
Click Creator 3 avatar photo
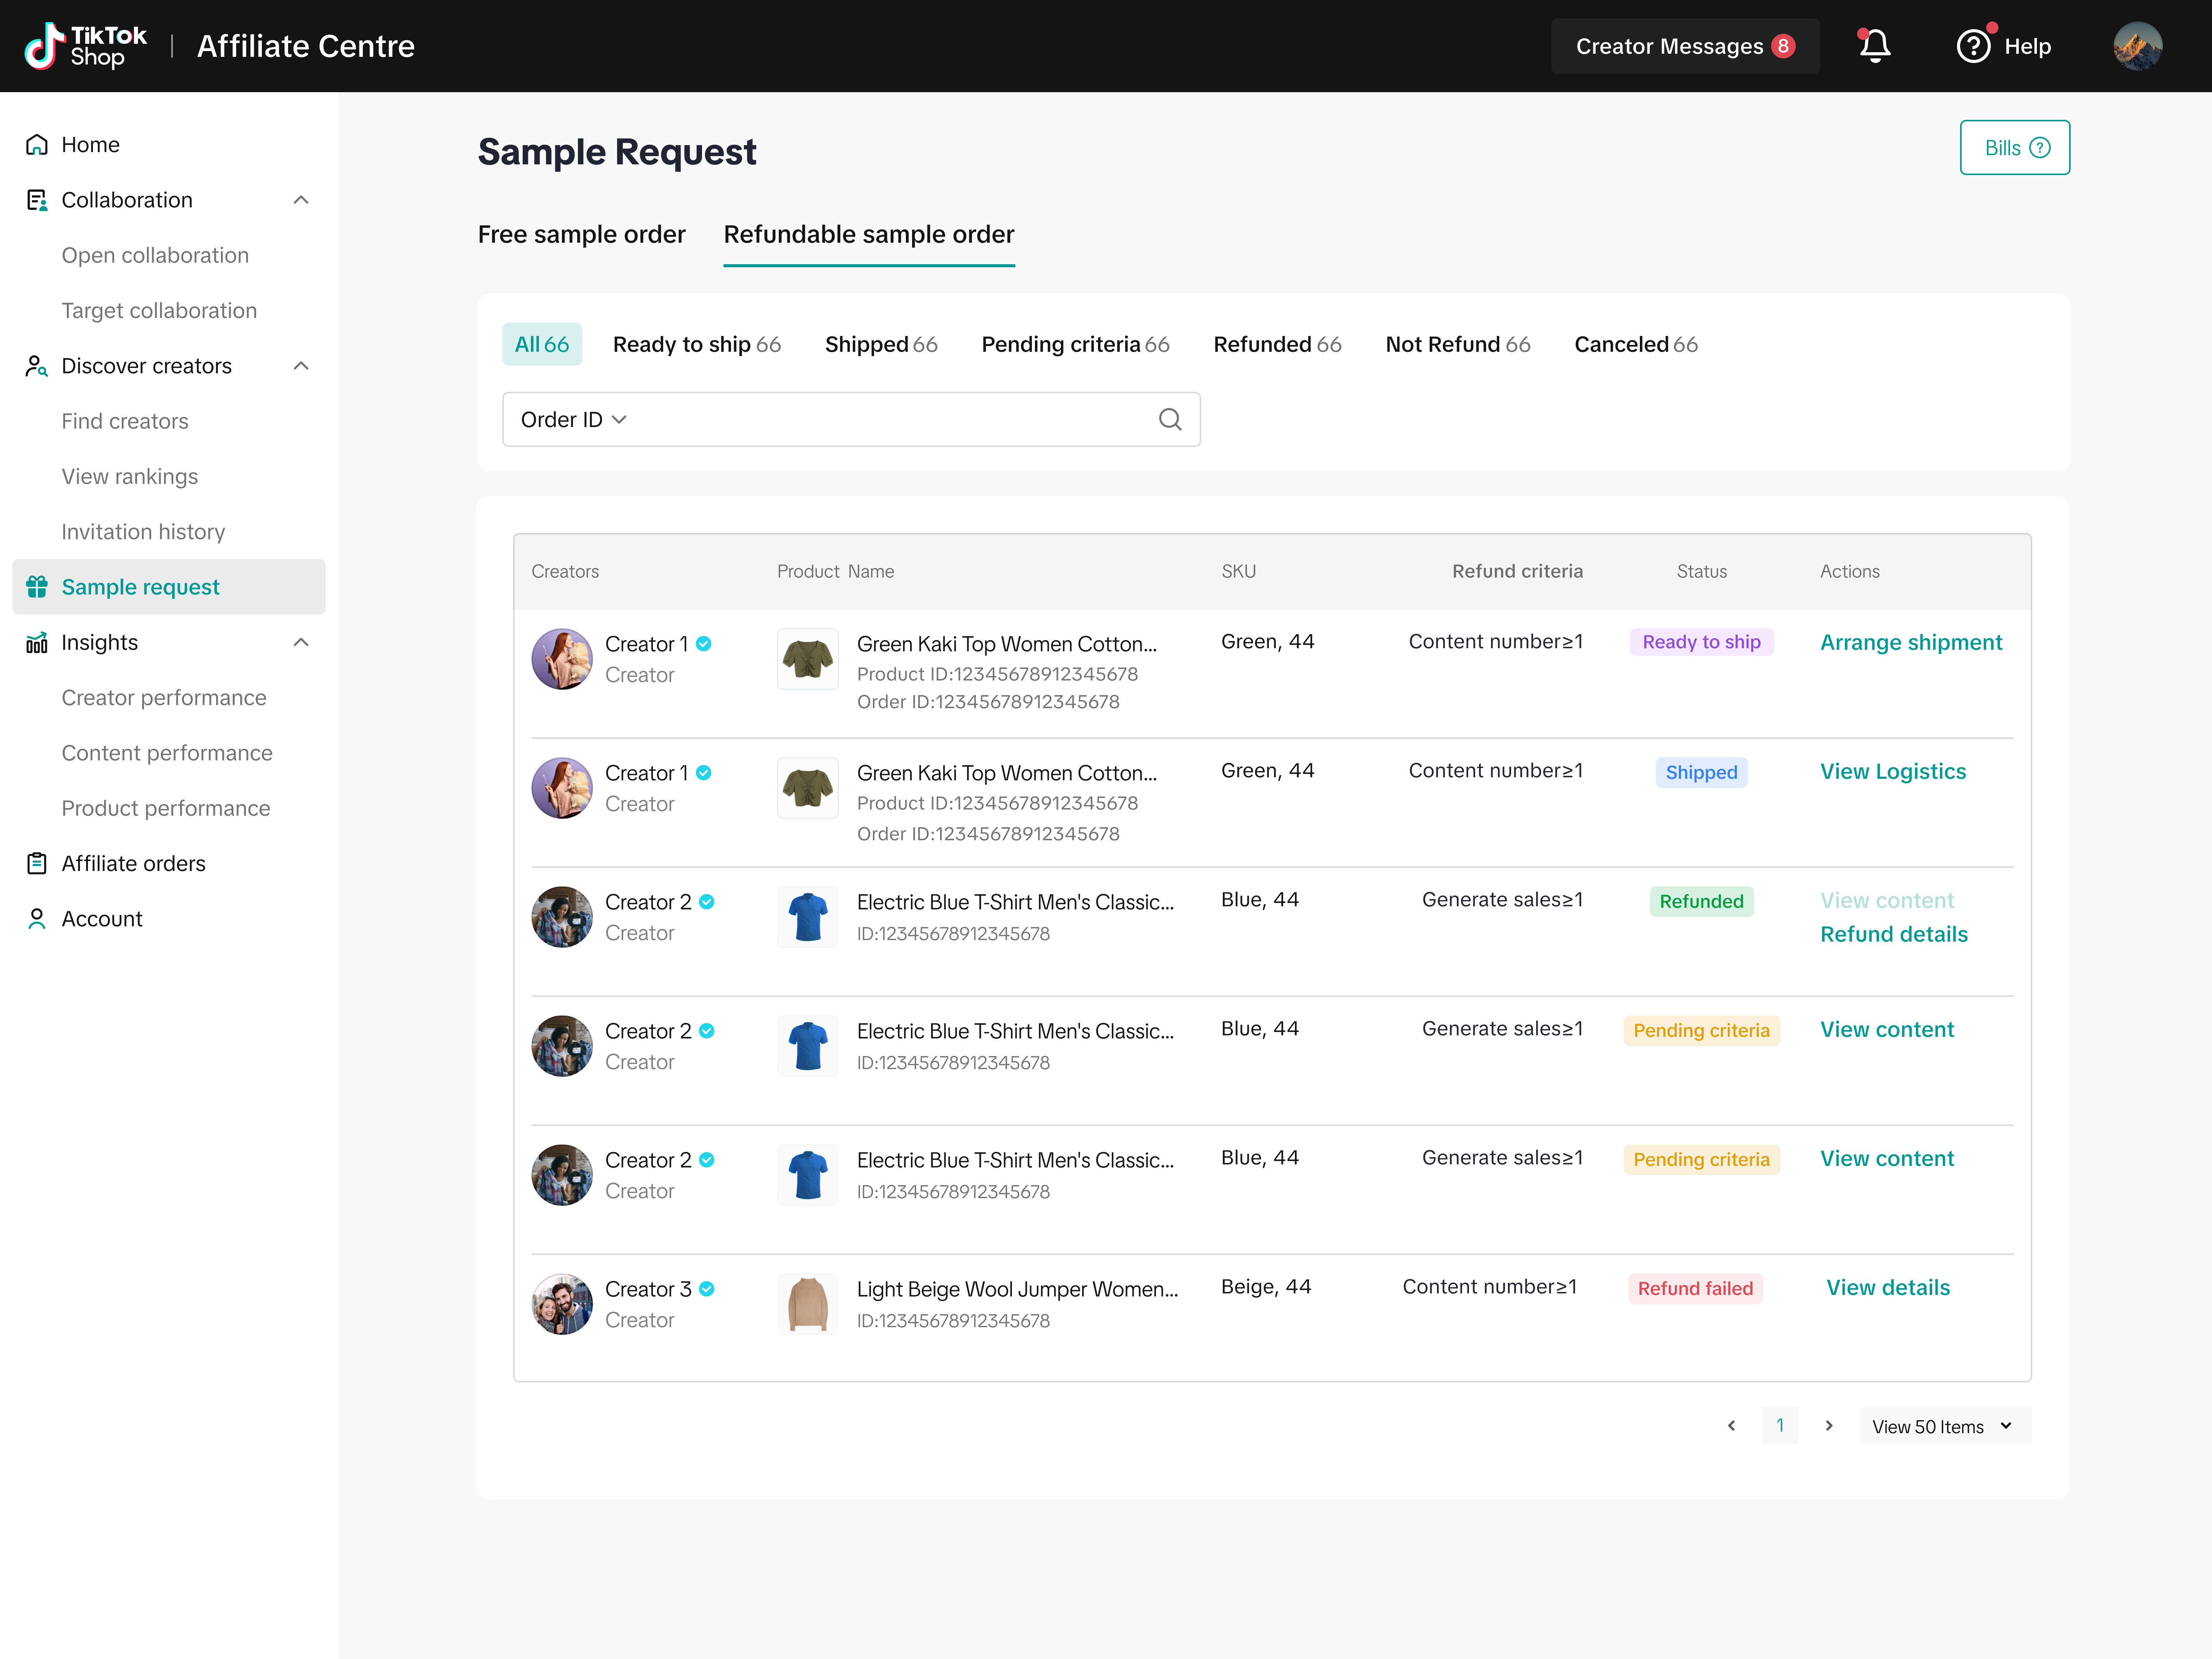(x=562, y=1304)
